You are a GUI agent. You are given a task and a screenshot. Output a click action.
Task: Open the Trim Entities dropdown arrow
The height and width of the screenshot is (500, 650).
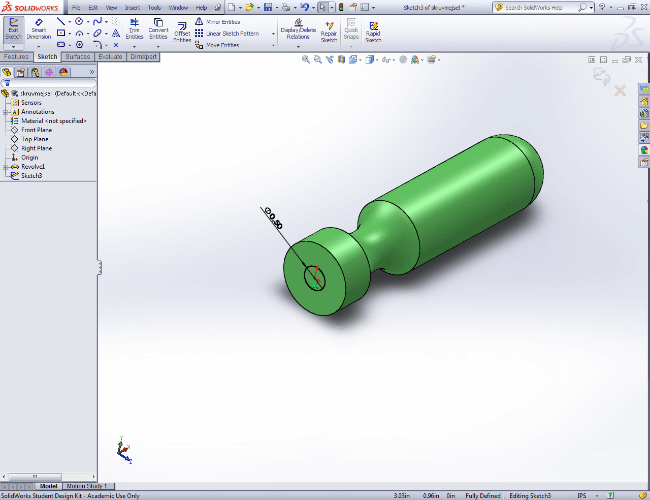point(135,47)
